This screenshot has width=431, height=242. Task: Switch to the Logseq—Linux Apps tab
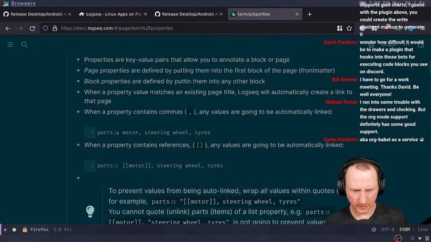(x=113, y=14)
